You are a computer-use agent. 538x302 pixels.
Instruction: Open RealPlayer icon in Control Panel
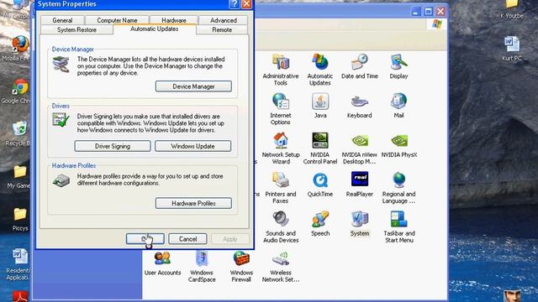359,185
